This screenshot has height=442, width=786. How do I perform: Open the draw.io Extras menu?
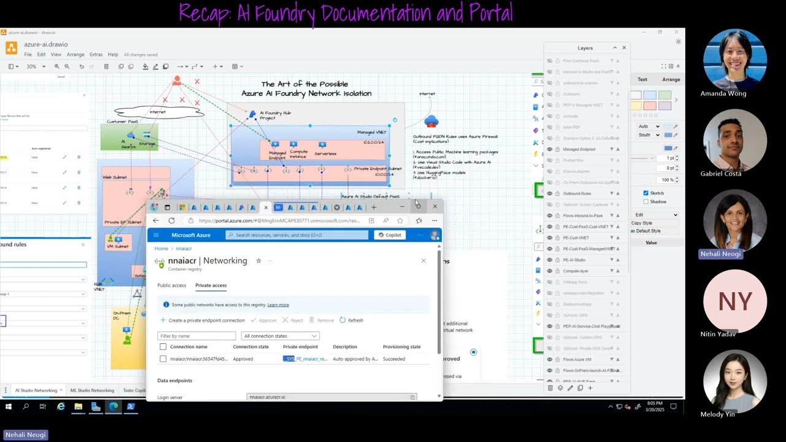tap(96, 55)
